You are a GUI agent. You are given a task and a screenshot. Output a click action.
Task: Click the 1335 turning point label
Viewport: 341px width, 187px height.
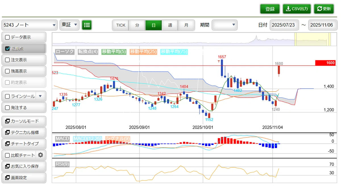tap(63, 94)
